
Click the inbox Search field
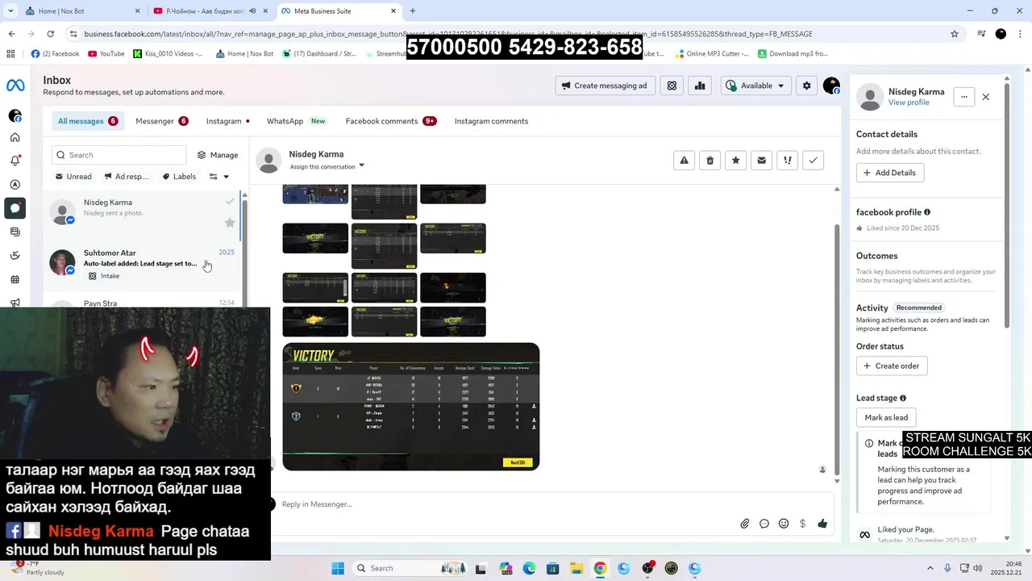coord(119,155)
